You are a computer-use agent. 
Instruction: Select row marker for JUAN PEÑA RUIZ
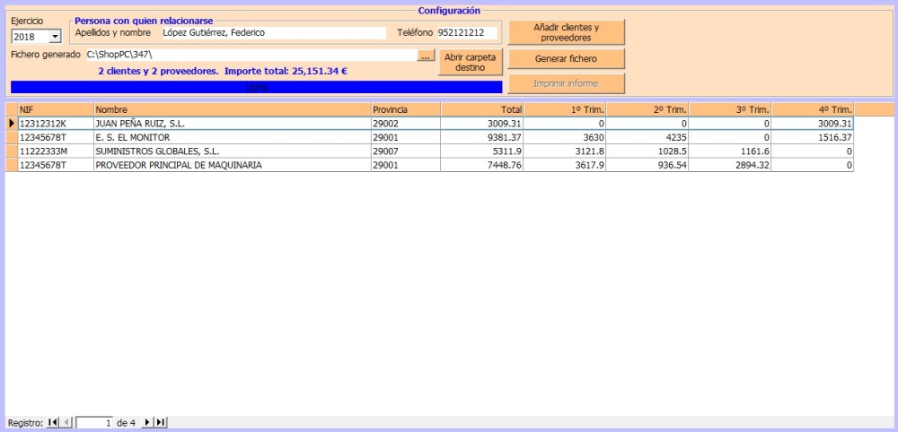click(x=12, y=124)
